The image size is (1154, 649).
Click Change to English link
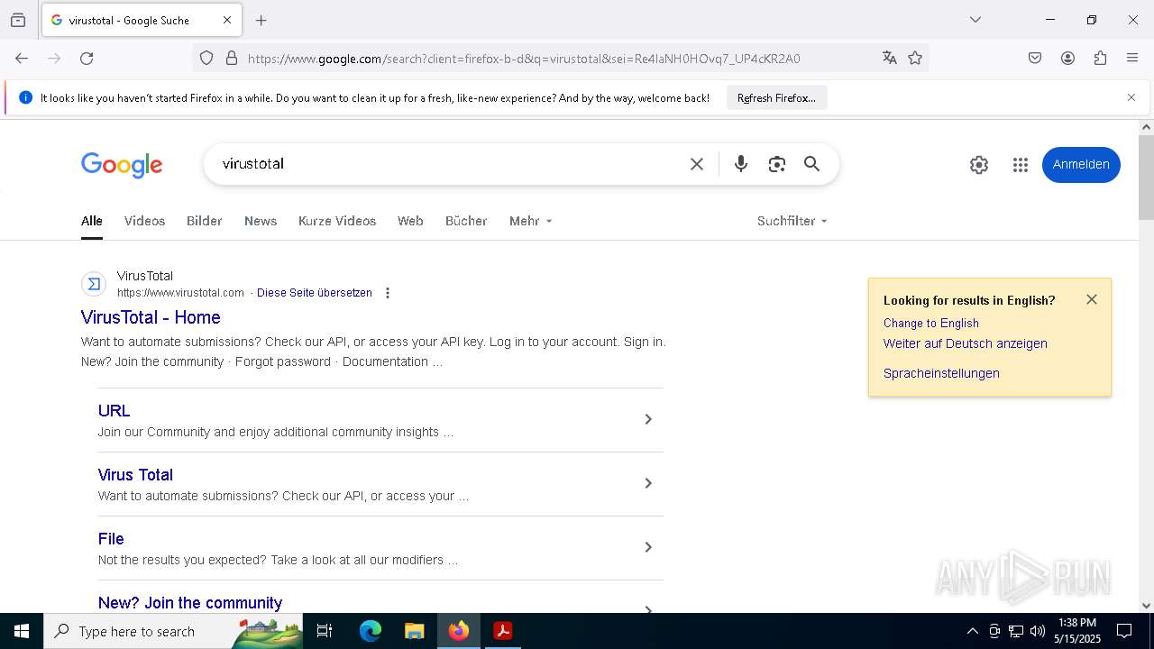tap(931, 323)
